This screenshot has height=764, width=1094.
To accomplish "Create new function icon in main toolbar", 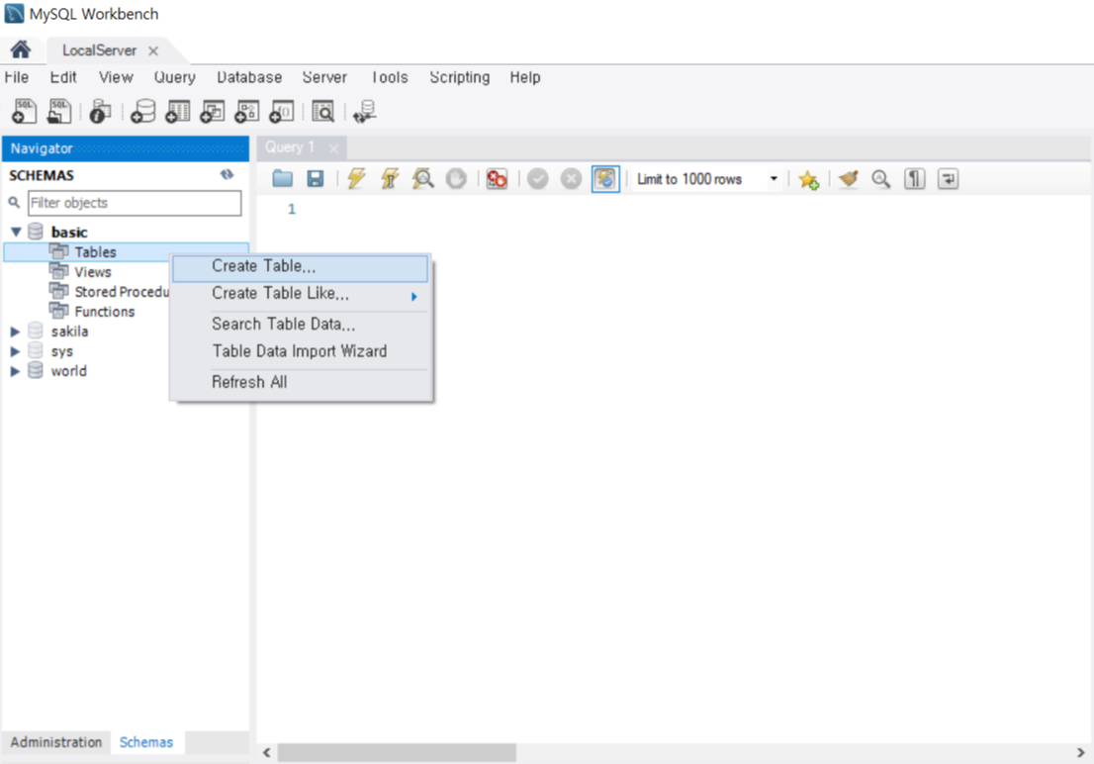I will 282,111.
